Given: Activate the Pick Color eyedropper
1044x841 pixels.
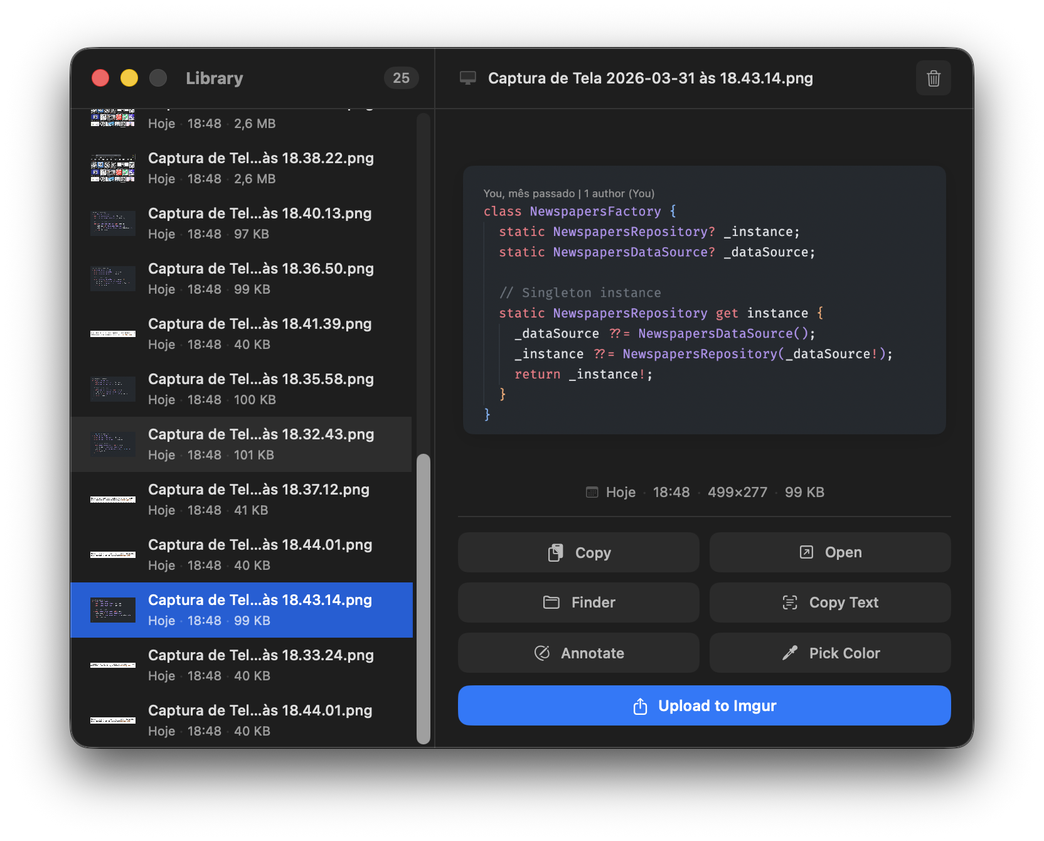Looking at the screenshot, I should click(x=830, y=653).
